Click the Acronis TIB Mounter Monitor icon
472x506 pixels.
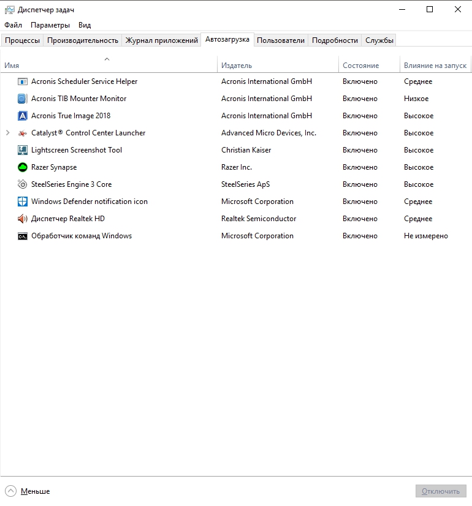tap(22, 99)
